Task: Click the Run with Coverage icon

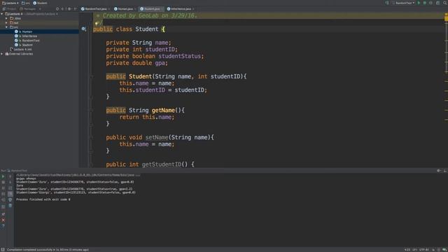Action: pos(431,3)
